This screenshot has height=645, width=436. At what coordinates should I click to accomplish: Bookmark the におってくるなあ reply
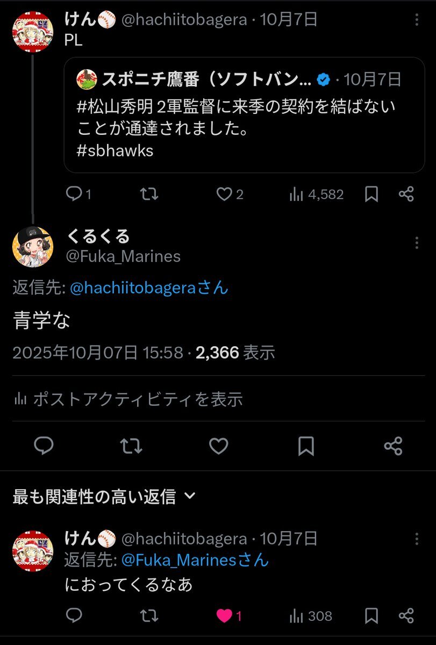click(371, 616)
